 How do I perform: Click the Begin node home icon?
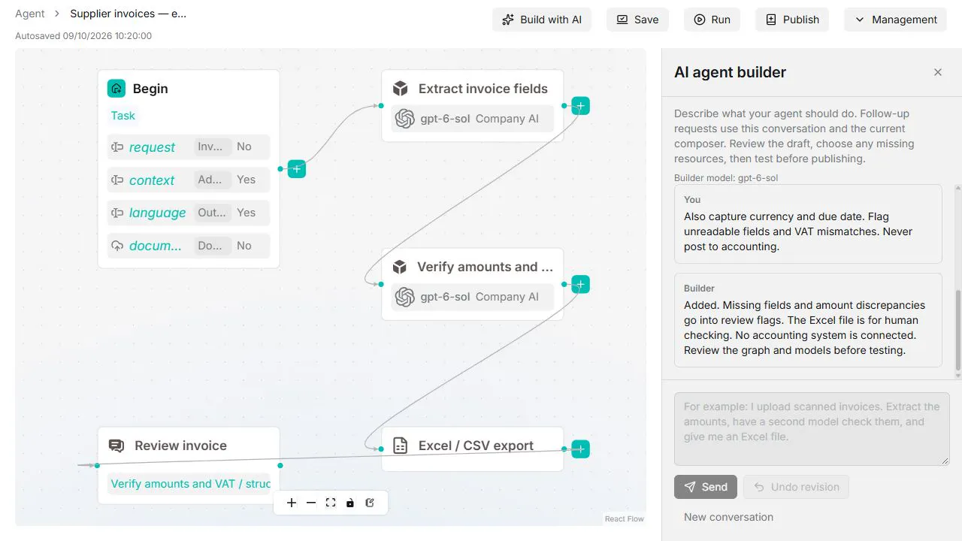[116, 89]
